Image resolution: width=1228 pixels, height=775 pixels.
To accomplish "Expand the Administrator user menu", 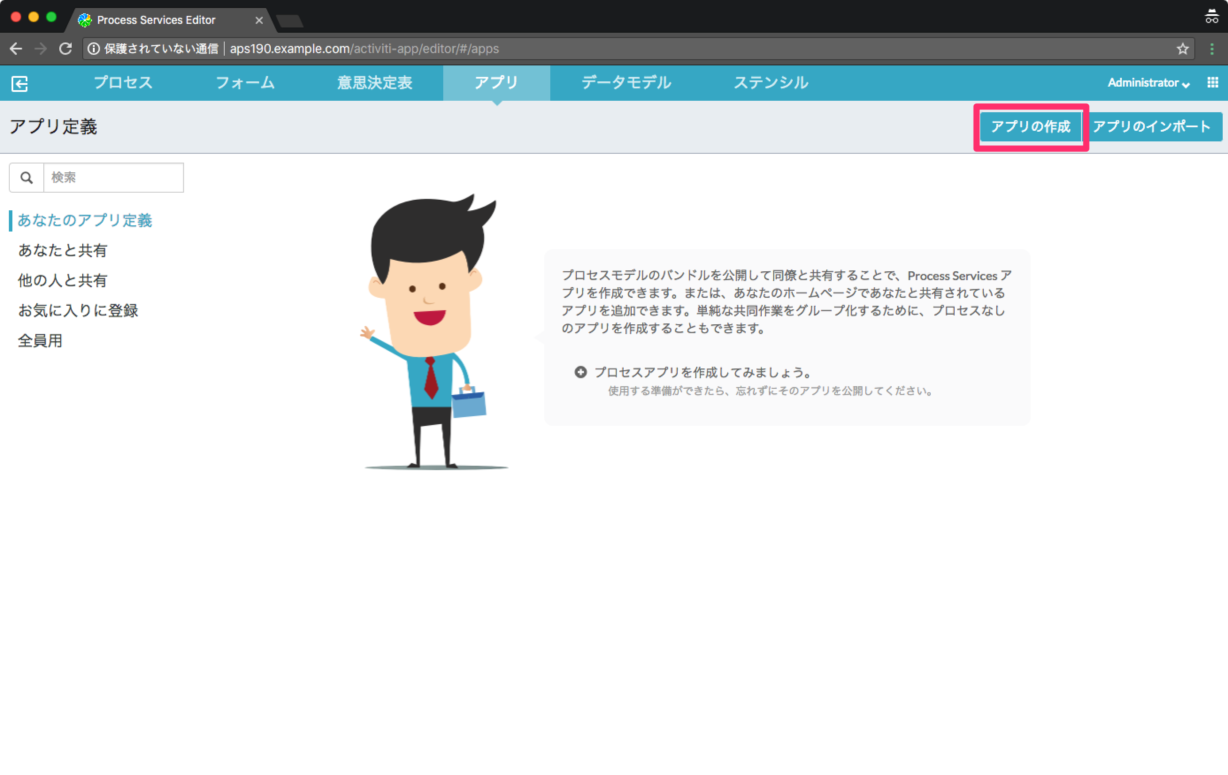I will click(1148, 83).
